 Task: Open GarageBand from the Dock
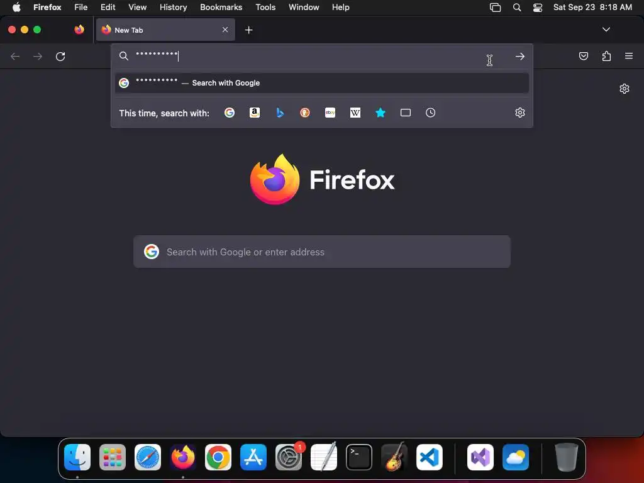(394, 457)
